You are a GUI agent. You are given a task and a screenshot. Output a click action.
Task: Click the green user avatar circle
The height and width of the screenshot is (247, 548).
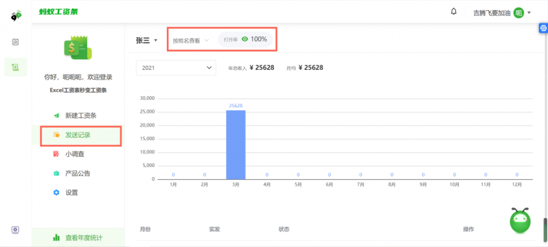coord(518,13)
